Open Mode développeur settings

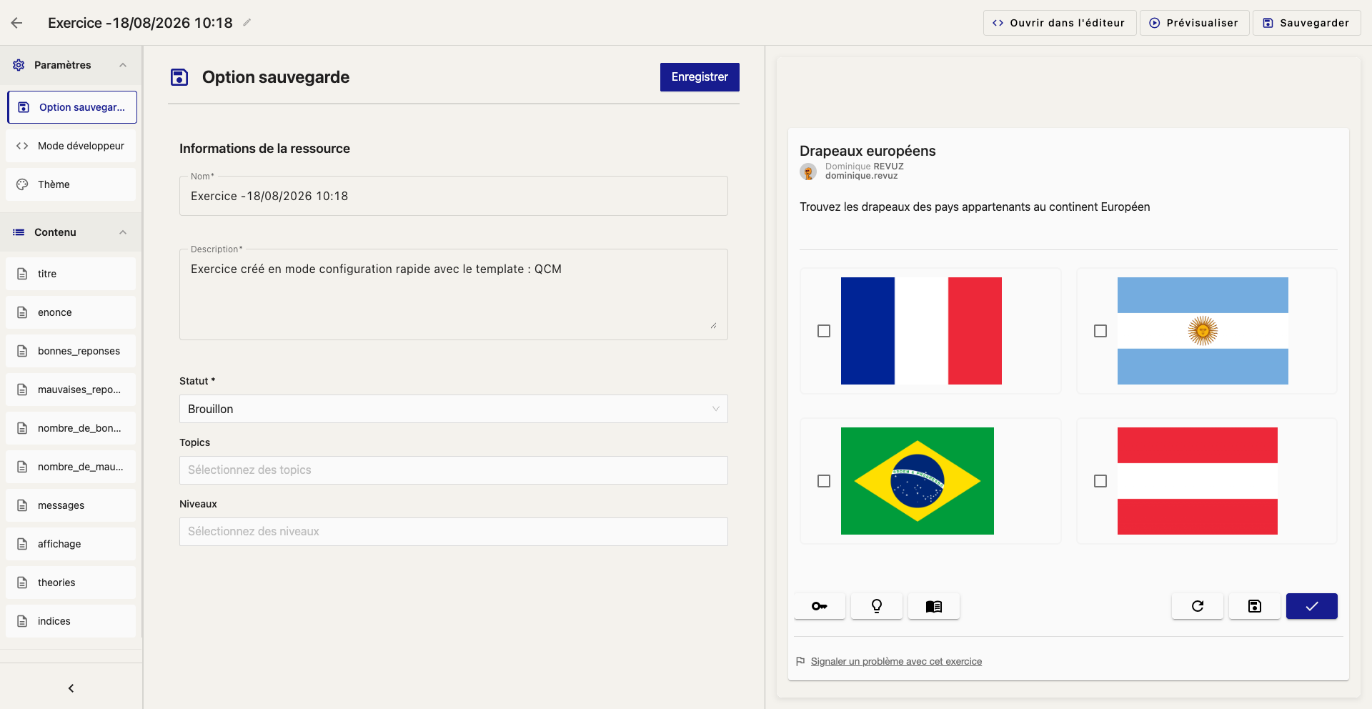pyautogui.click(x=71, y=146)
